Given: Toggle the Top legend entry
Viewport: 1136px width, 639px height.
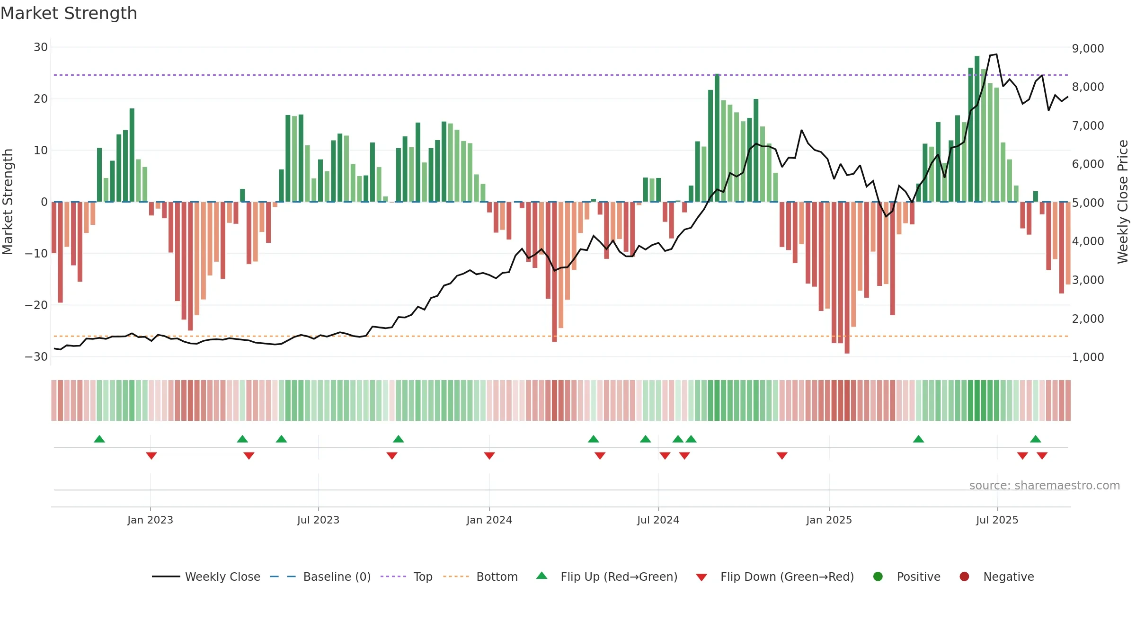Looking at the screenshot, I should pyautogui.click(x=407, y=577).
